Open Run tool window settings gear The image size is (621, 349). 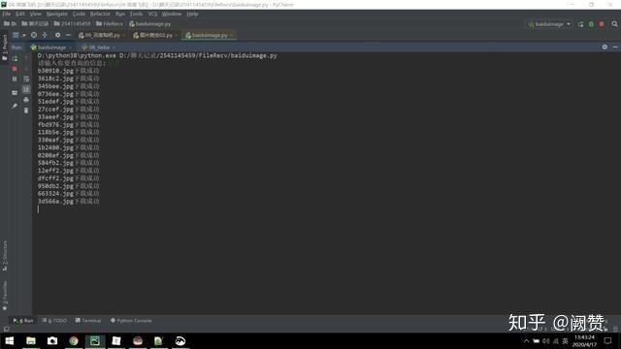pyautogui.click(x=605, y=47)
